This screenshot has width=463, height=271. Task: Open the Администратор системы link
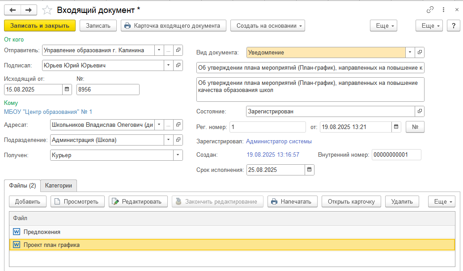point(279,141)
